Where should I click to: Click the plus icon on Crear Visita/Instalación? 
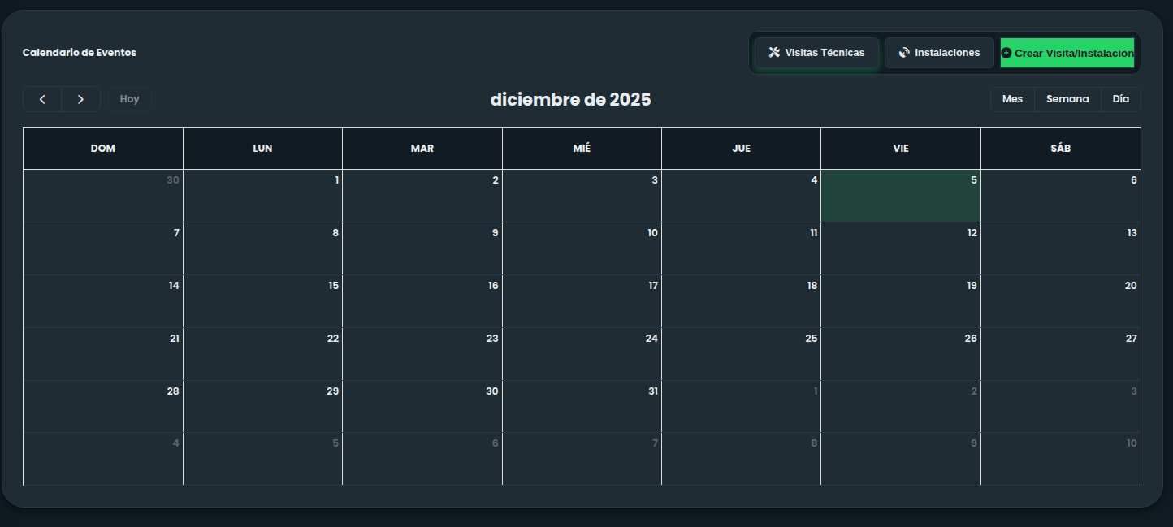[1006, 52]
